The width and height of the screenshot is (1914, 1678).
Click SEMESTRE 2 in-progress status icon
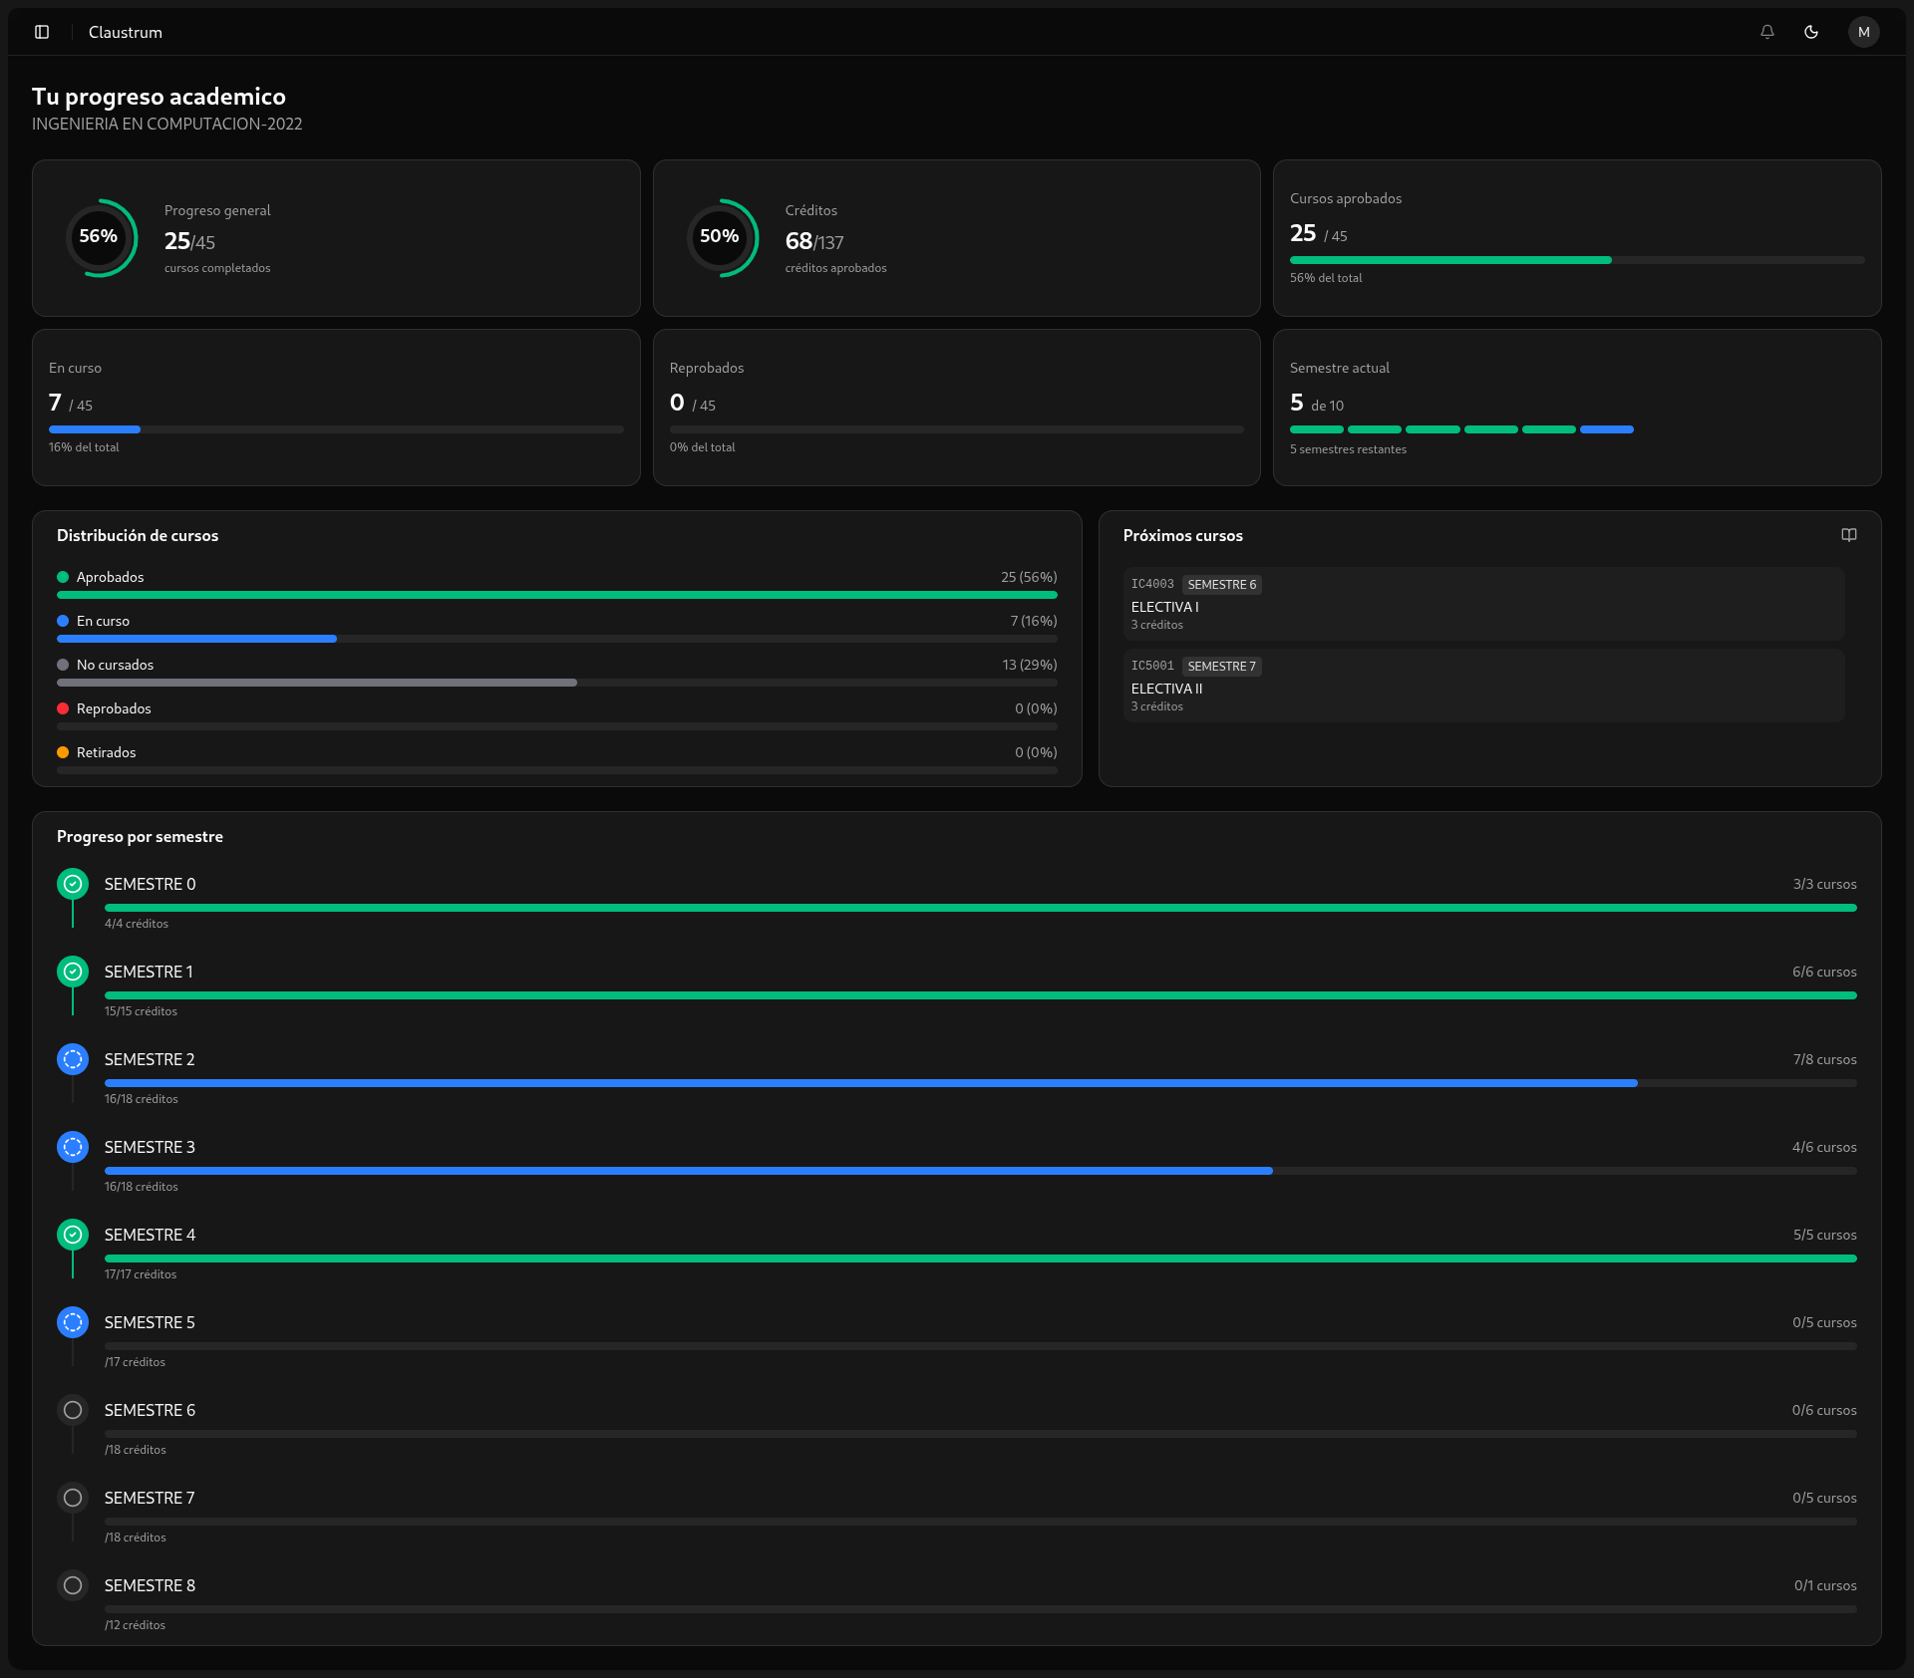click(x=73, y=1059)
